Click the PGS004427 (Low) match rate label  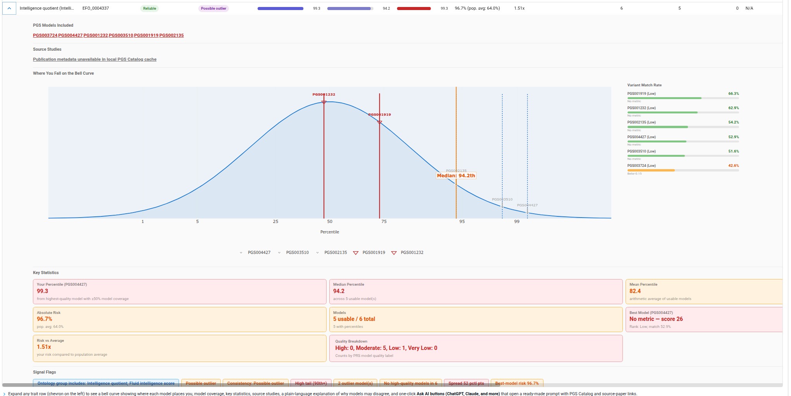pos(641,137)
